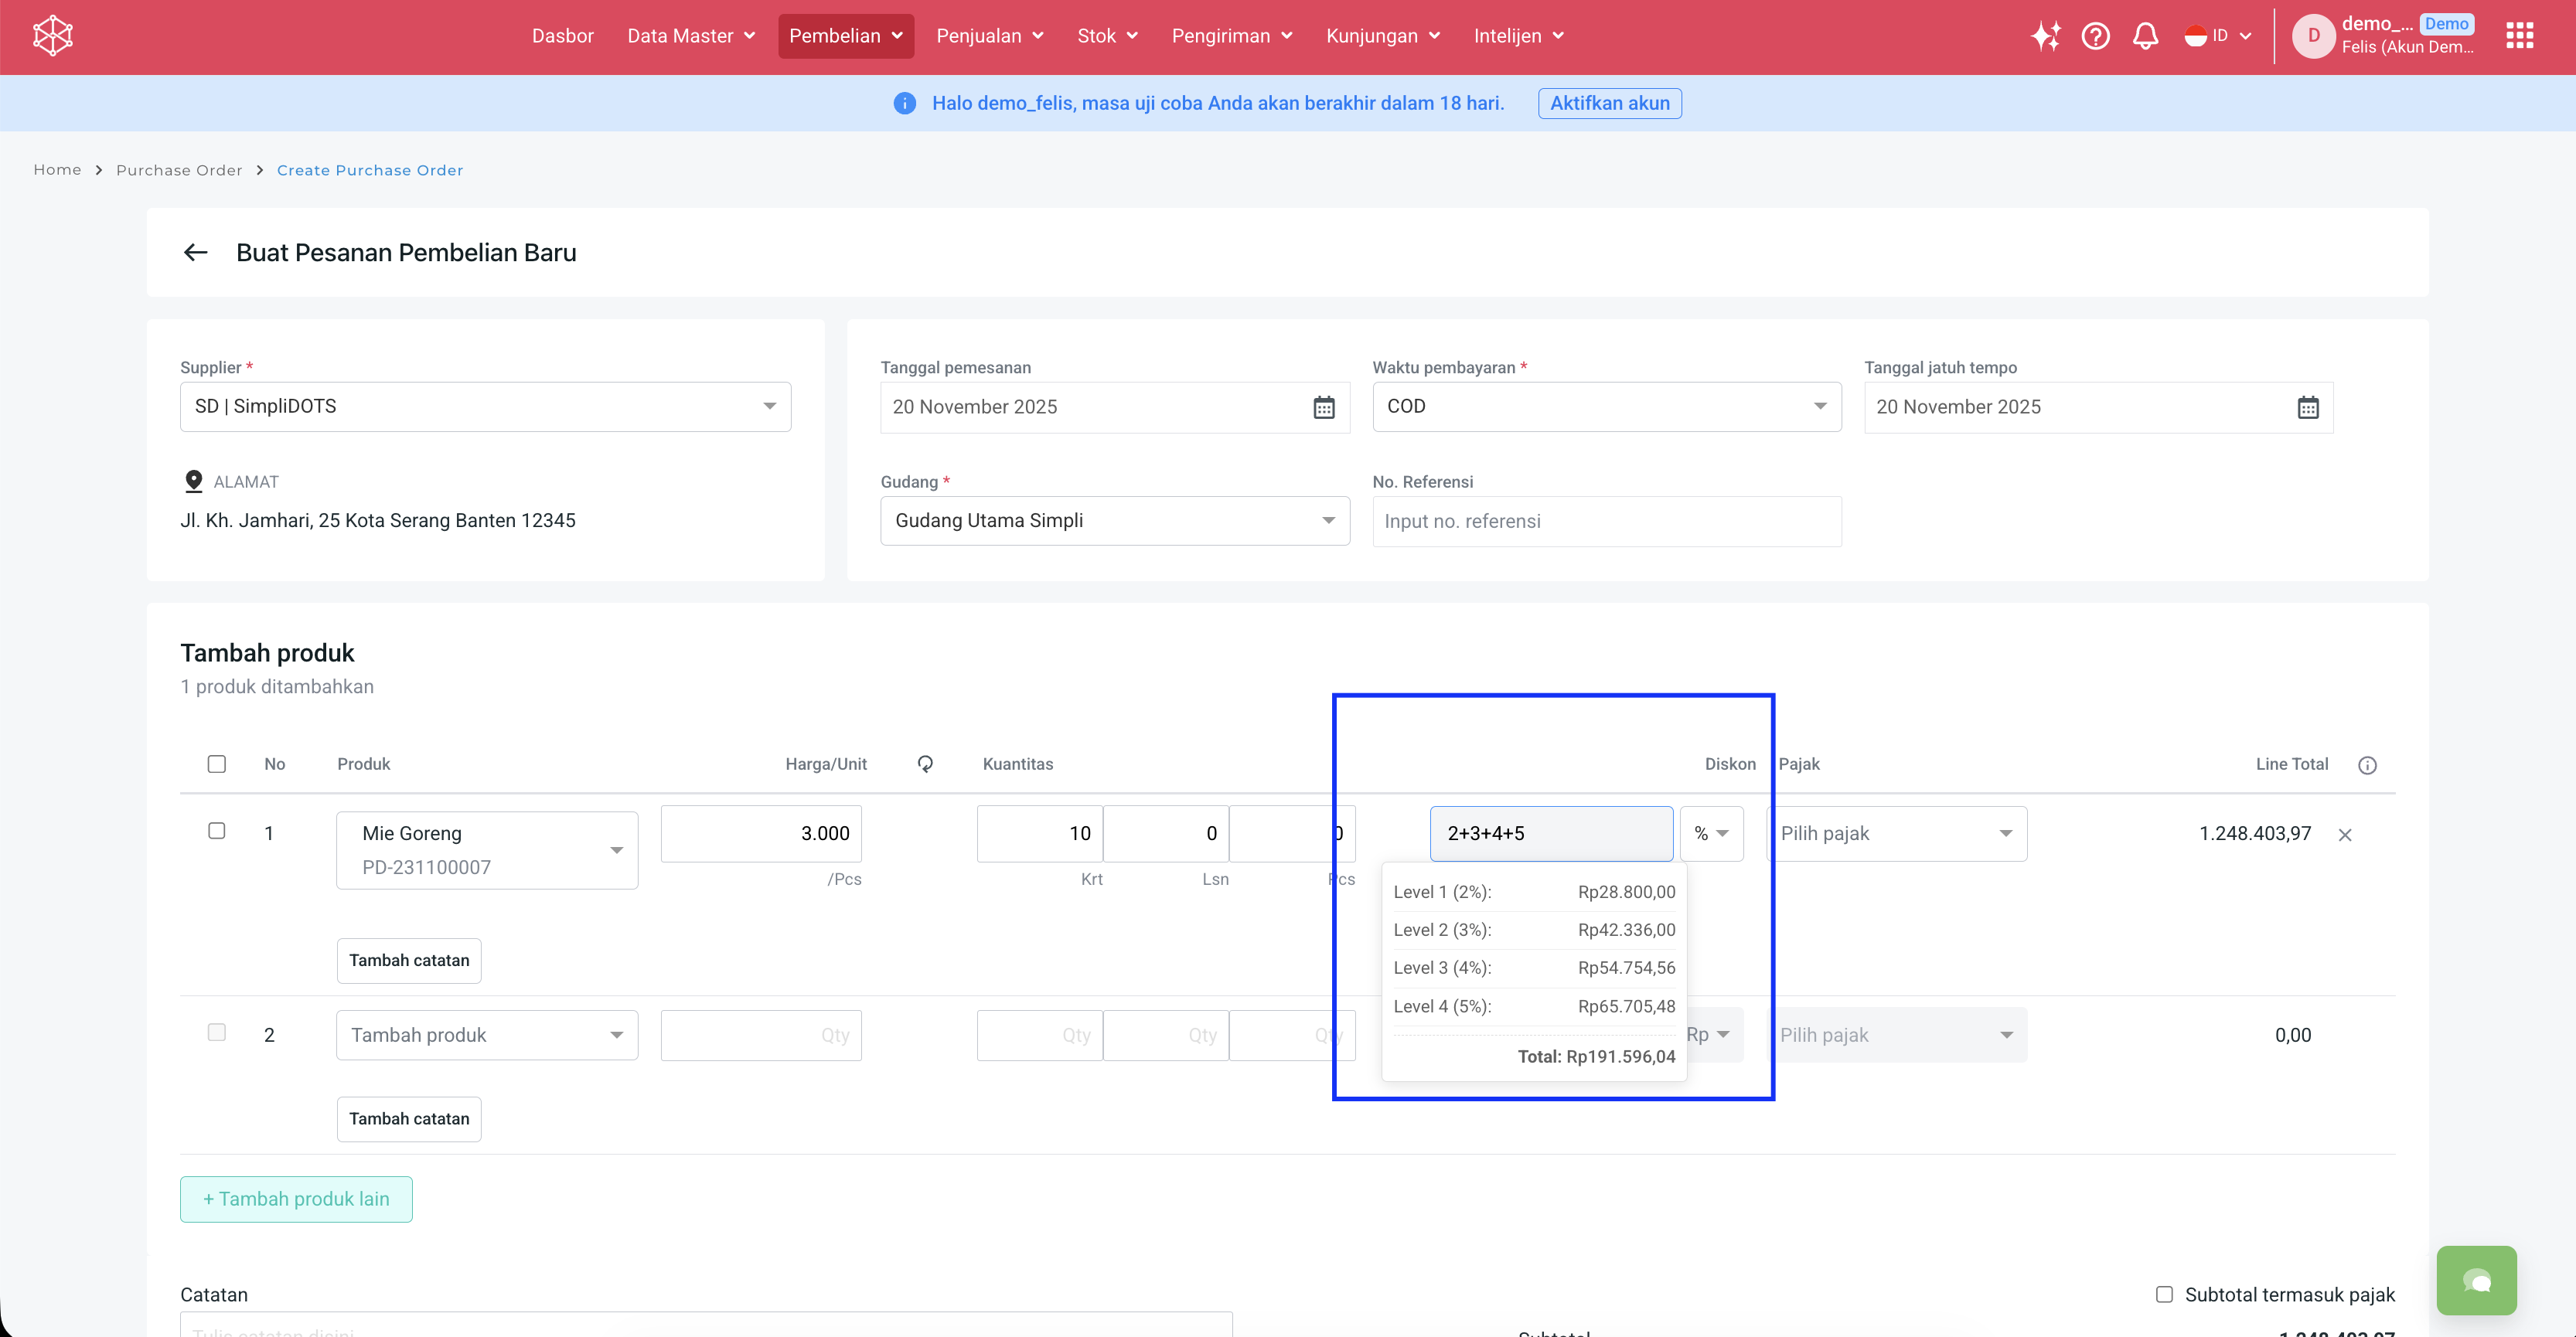Click Aktifkan akun button
This screenshot has height=1337, width=2576.
tap(1609, 103)
